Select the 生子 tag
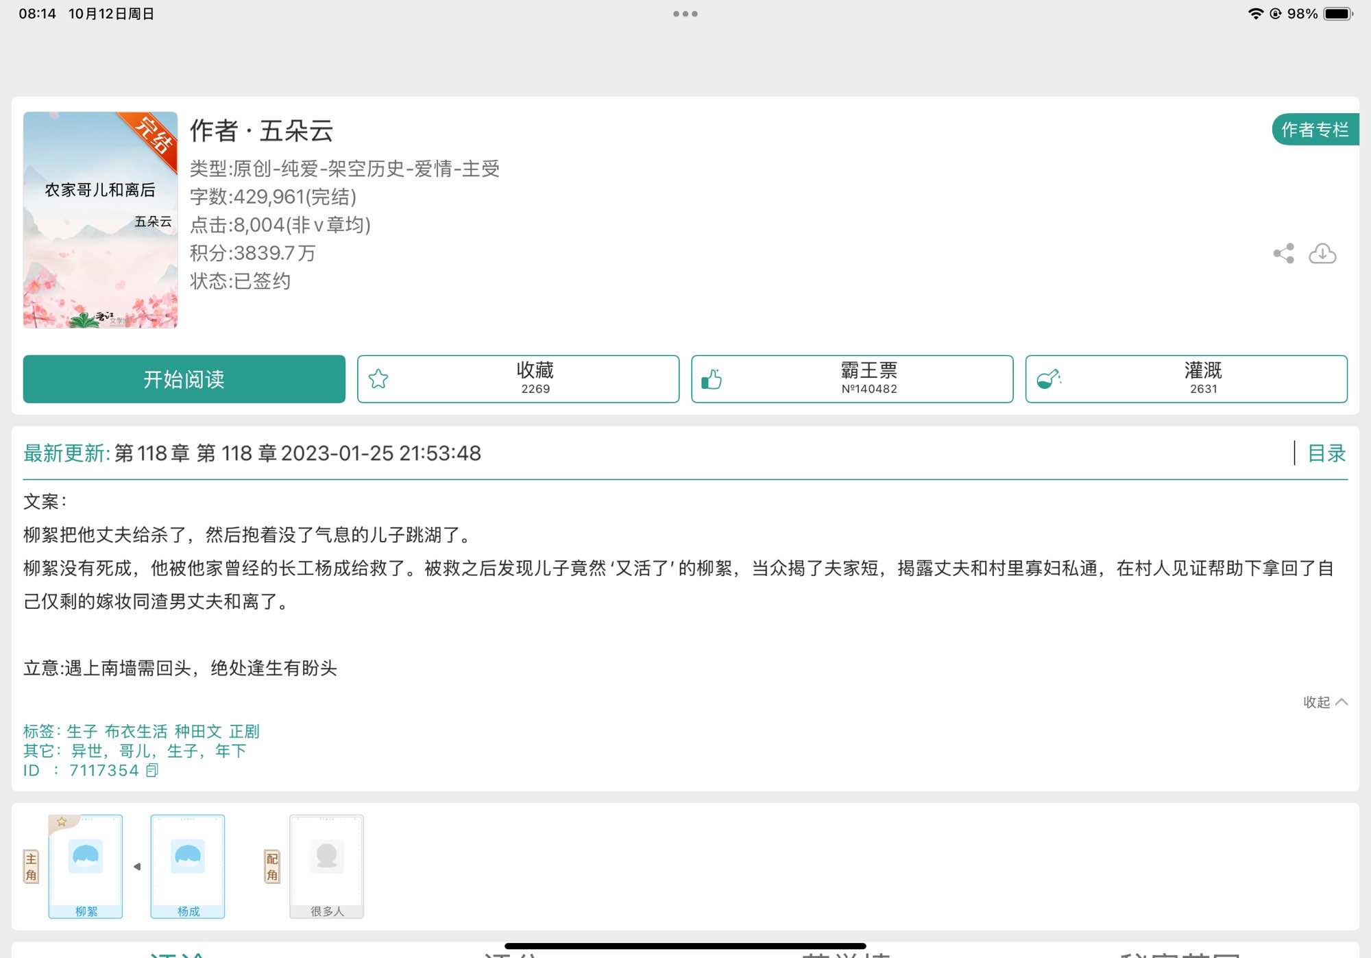The image size is (1371, 958). coord(82,732)
